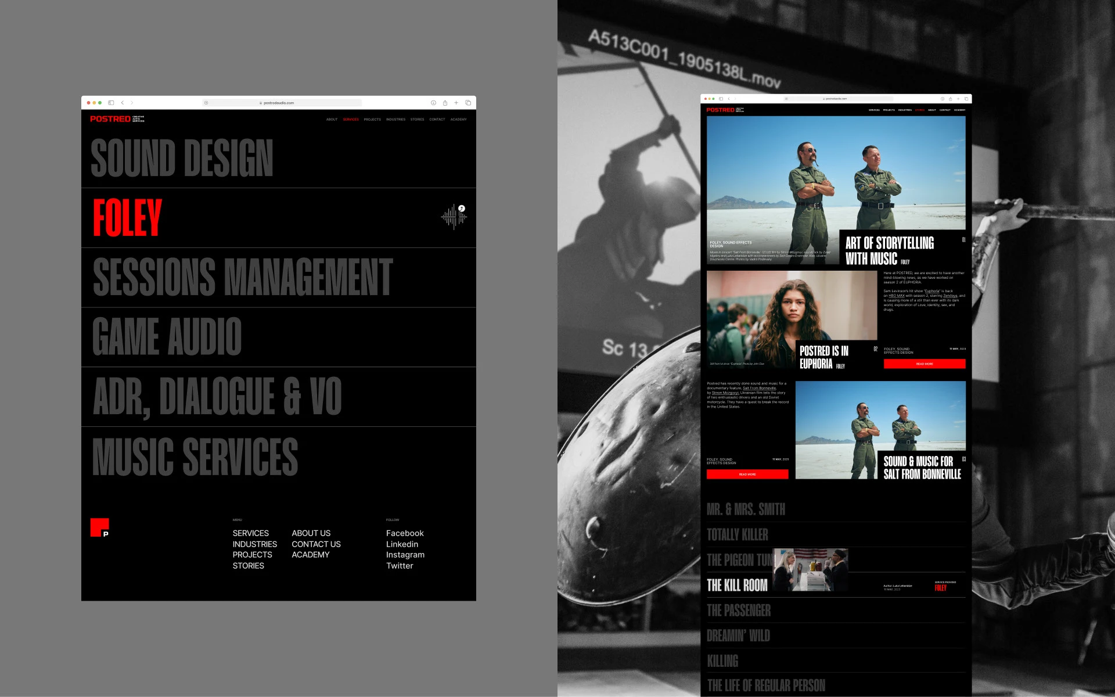The image size is (1115, 697).
Task: Click INDUSTRIES in the footer menu
Action: pos(255,544)
